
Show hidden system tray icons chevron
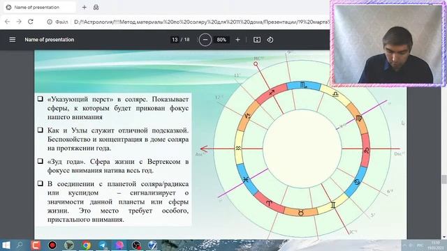click(x=404, y=245)
